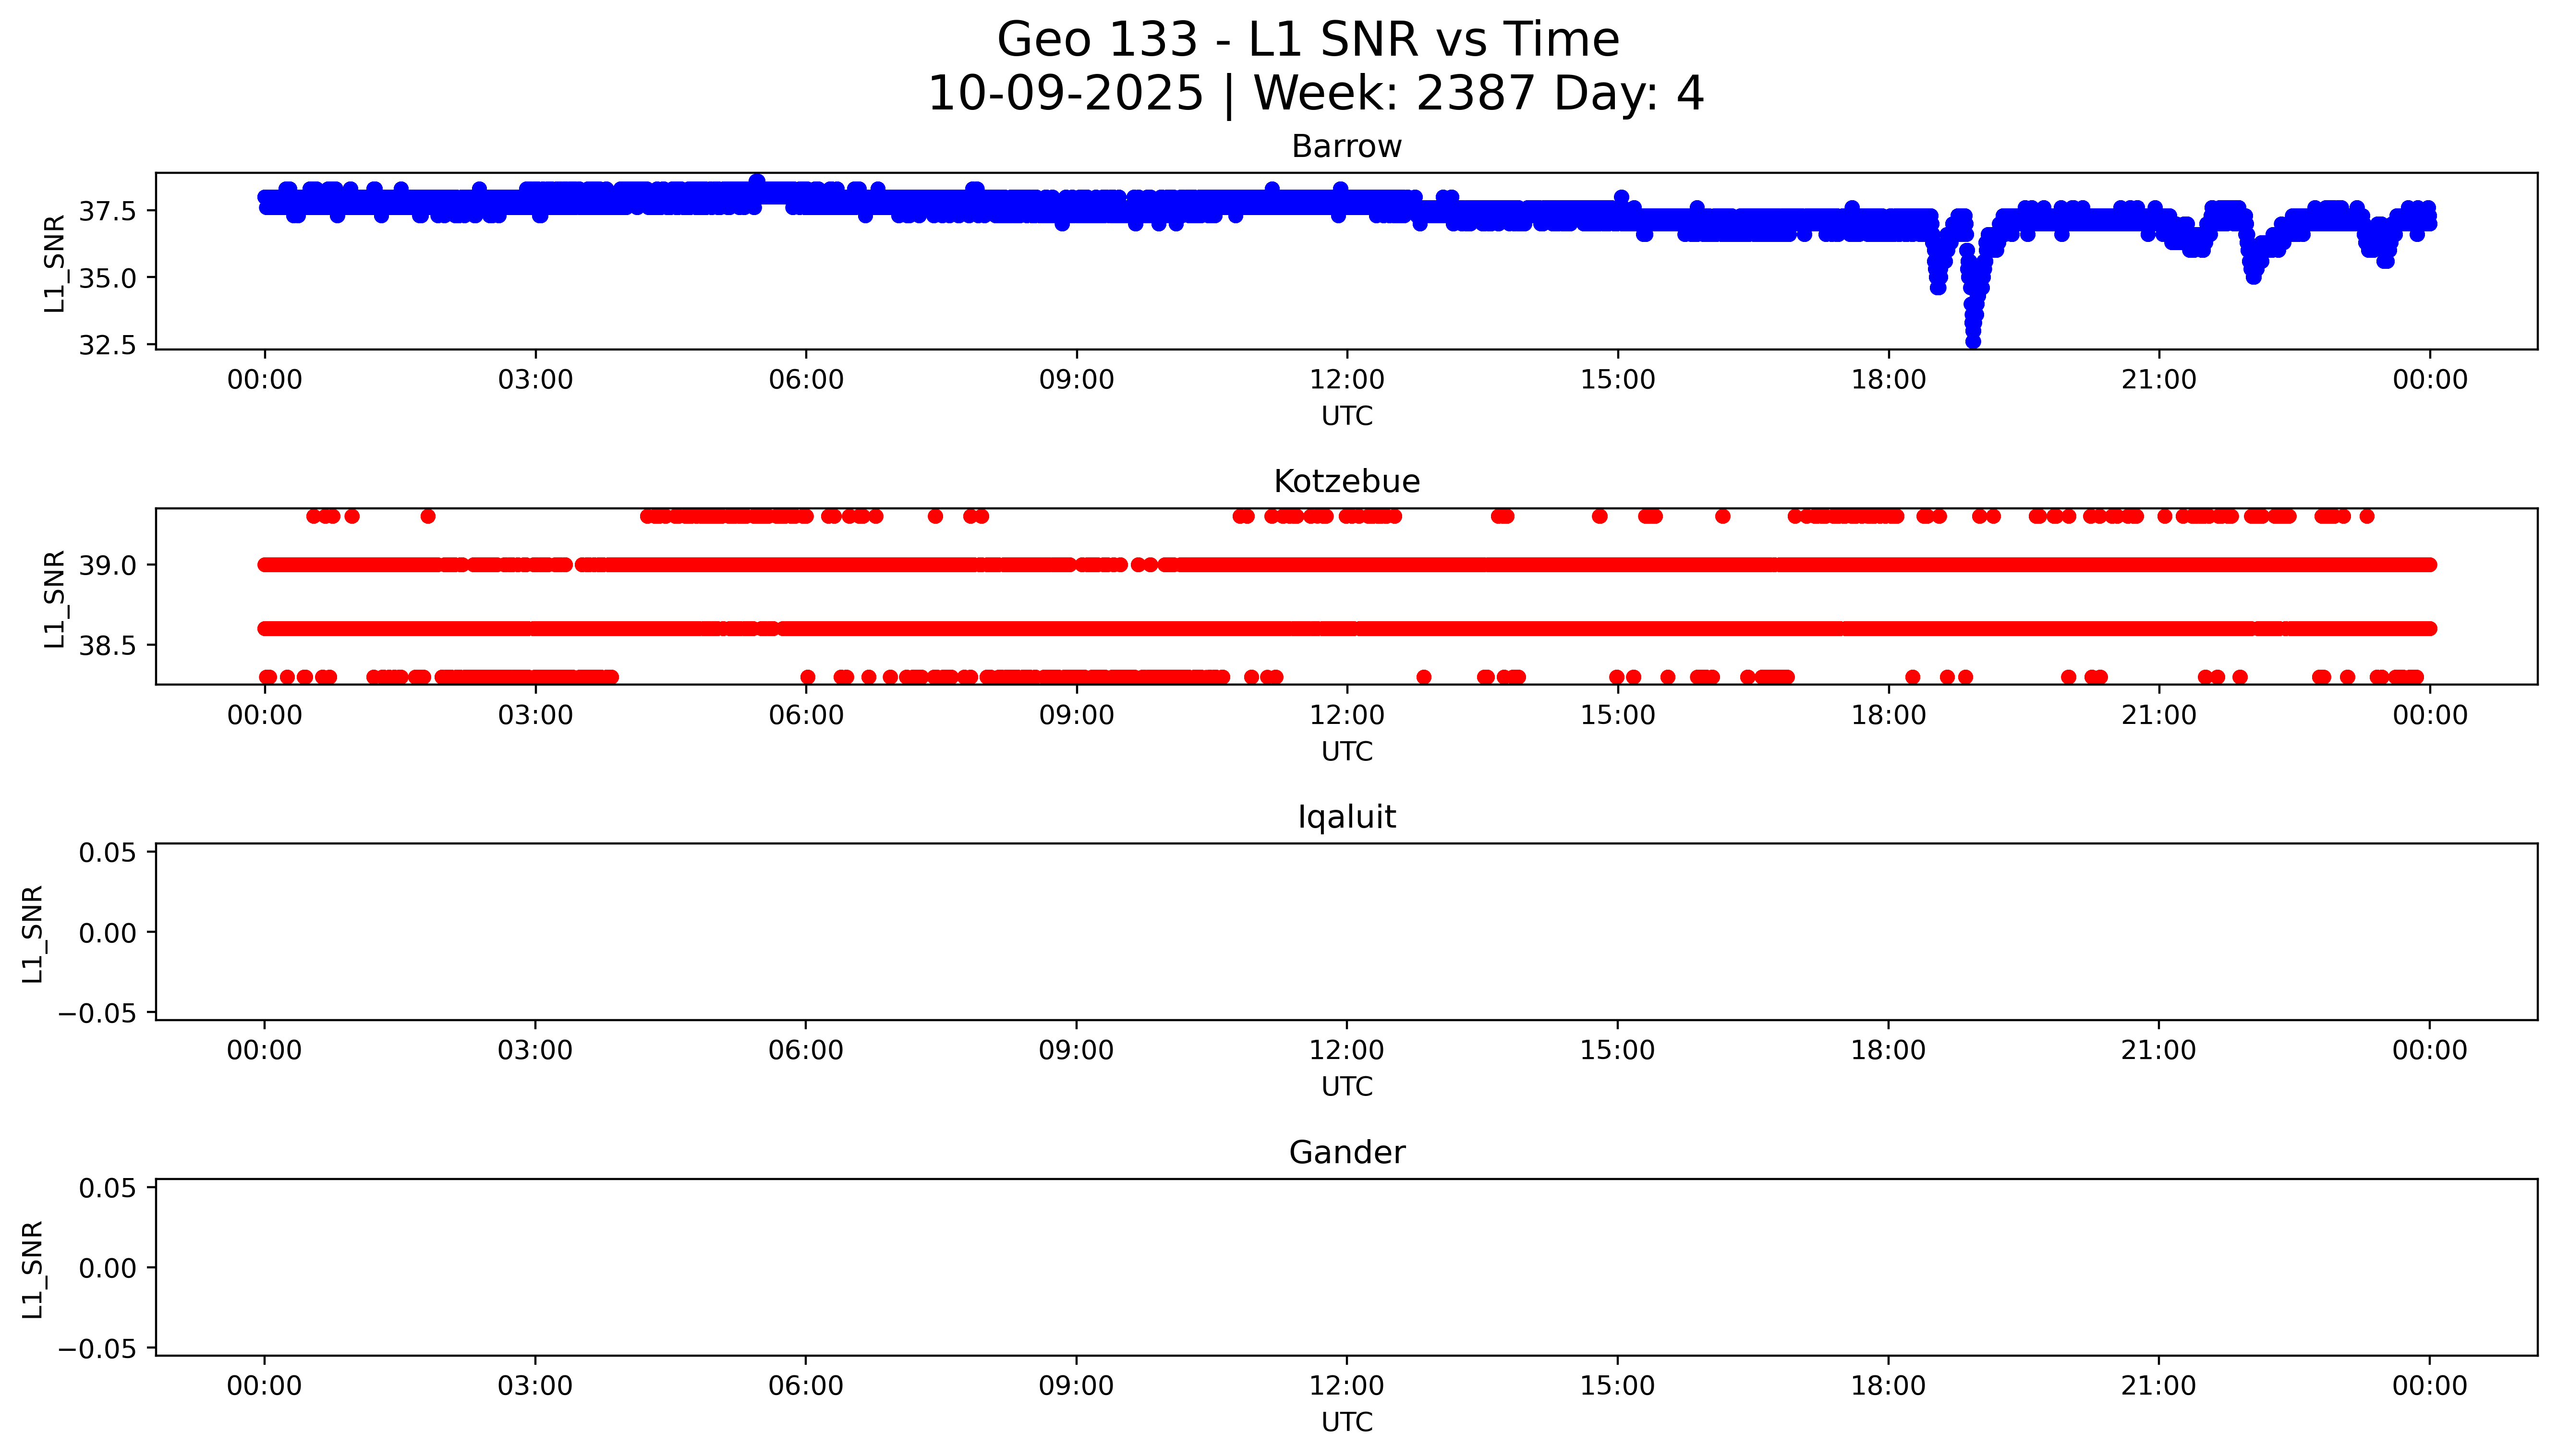Viewport: 2557px width, 1456px height.
Task: Click the Barrow subplot title
Action: click(1346, 147)
